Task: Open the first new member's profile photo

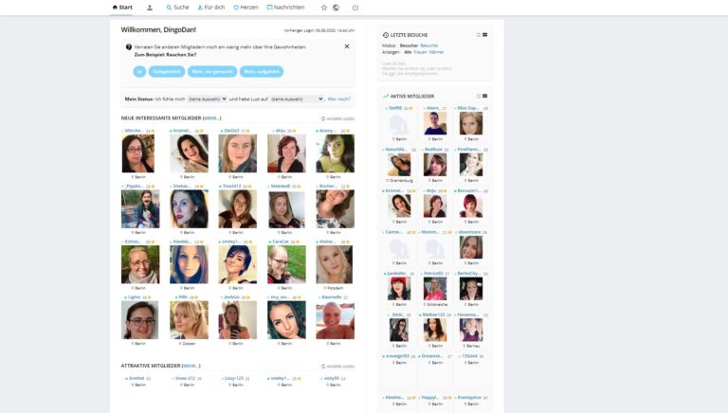Action: 137,153
